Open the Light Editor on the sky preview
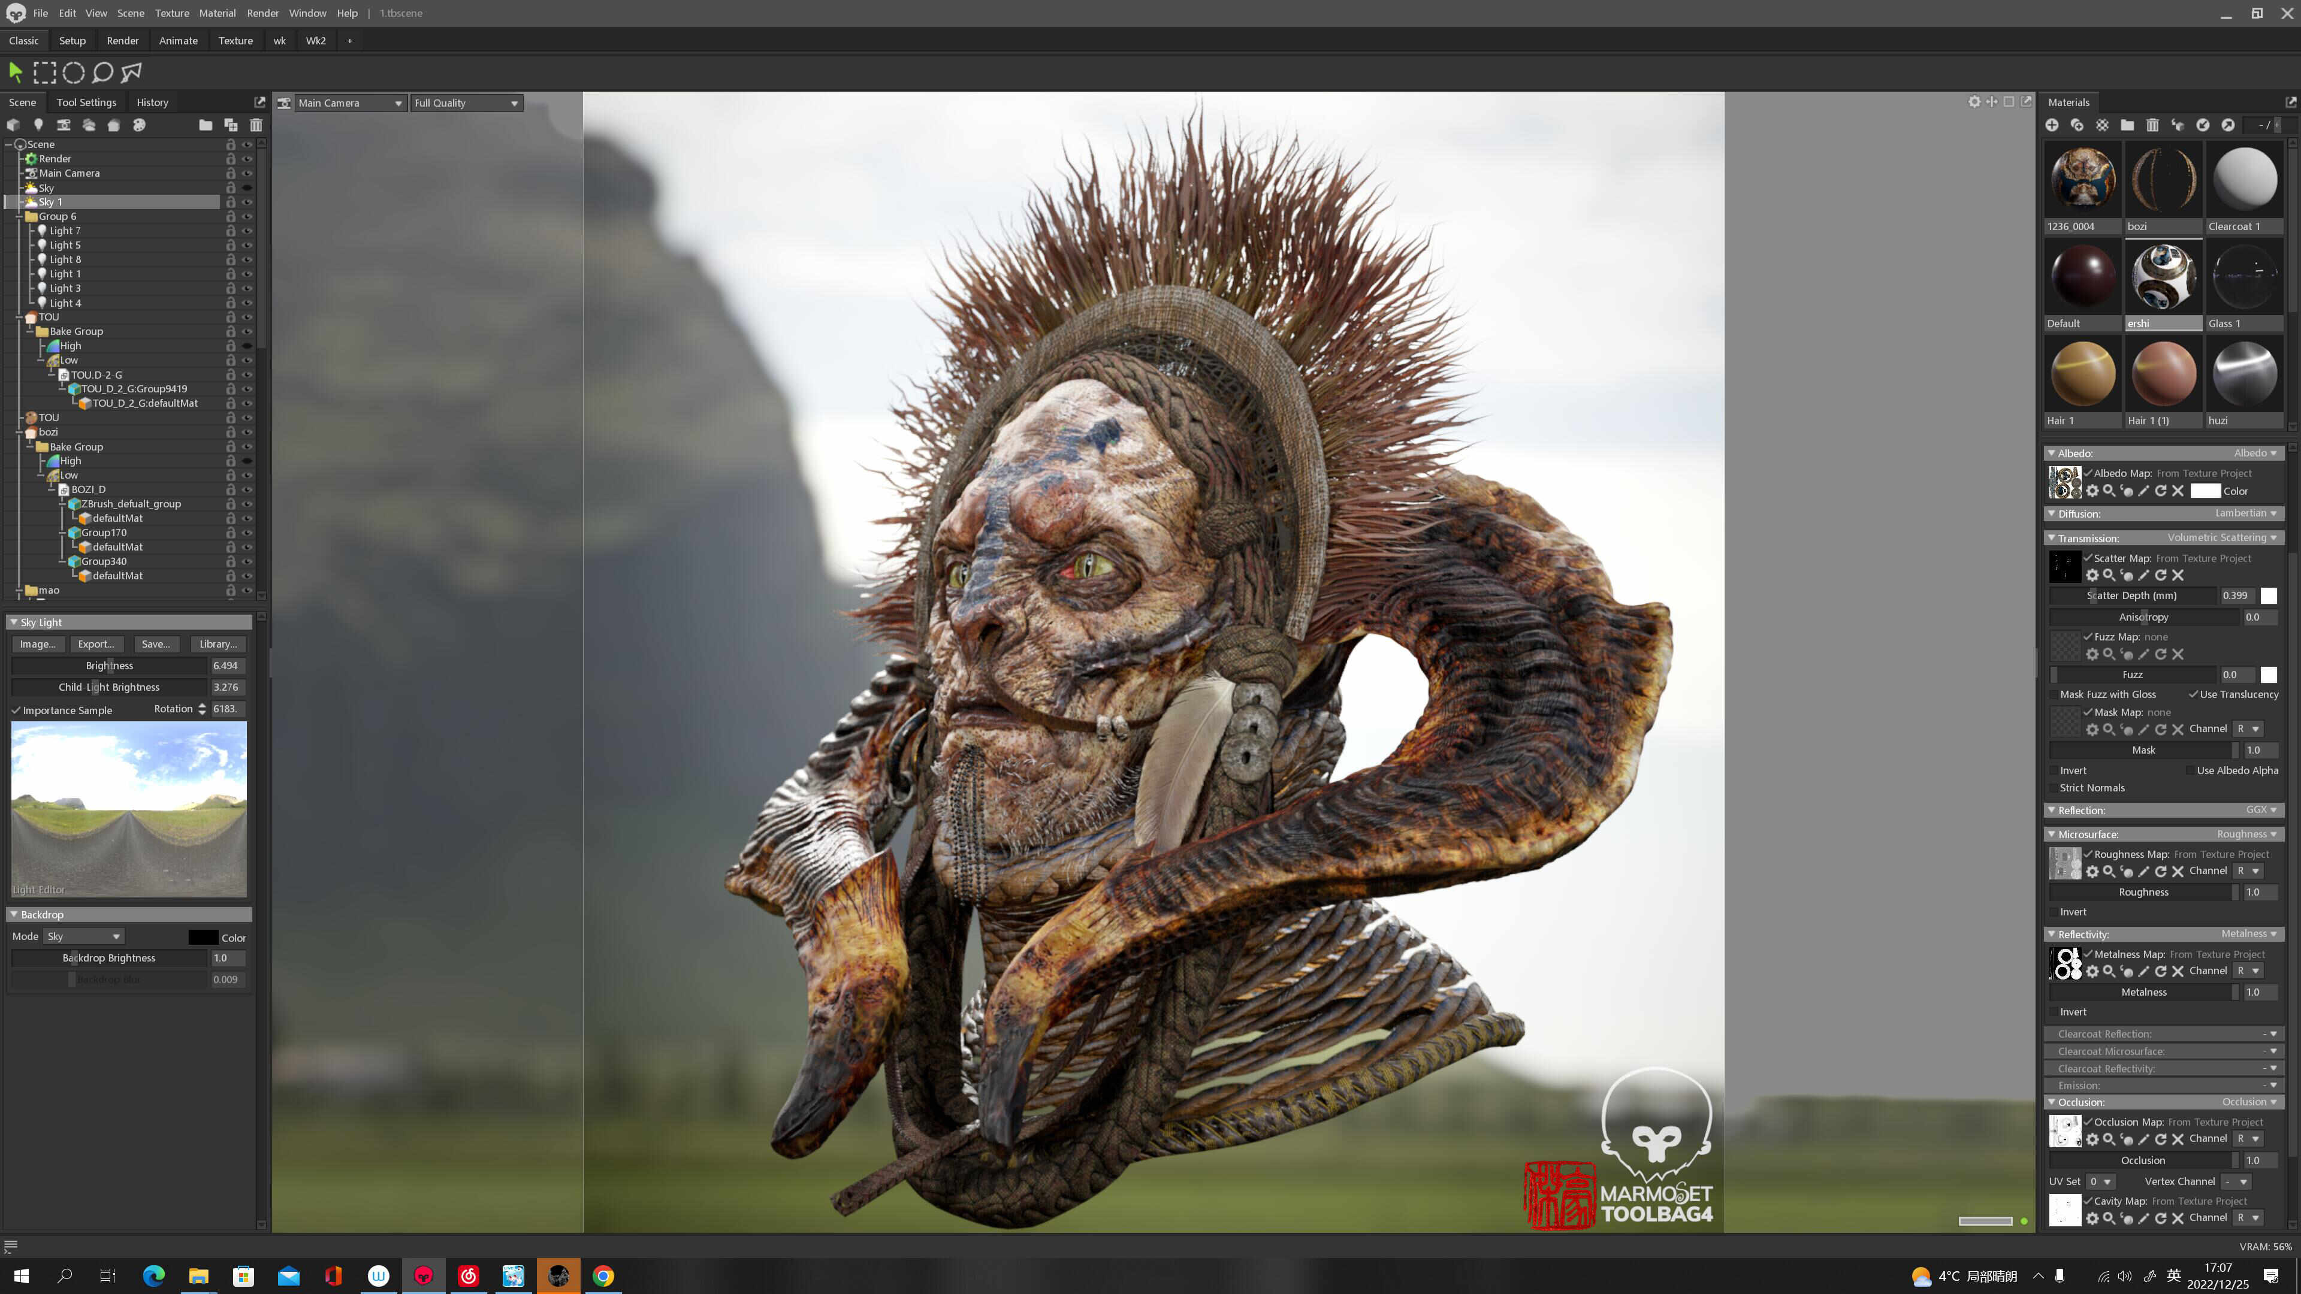Screen dimensions: 2301x1294 (x=38, y=890)
